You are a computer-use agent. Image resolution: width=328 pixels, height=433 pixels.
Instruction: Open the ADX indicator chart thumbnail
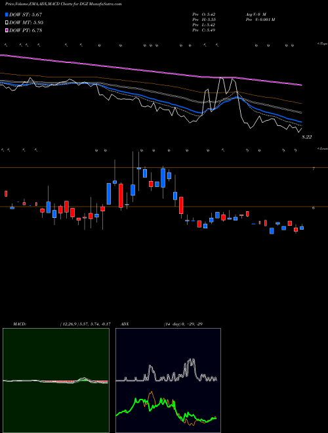[x=168, y=381]
